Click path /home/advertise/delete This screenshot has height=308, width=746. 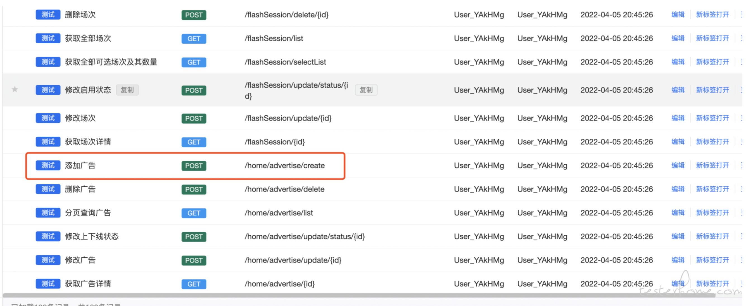[x=284, y=189]
